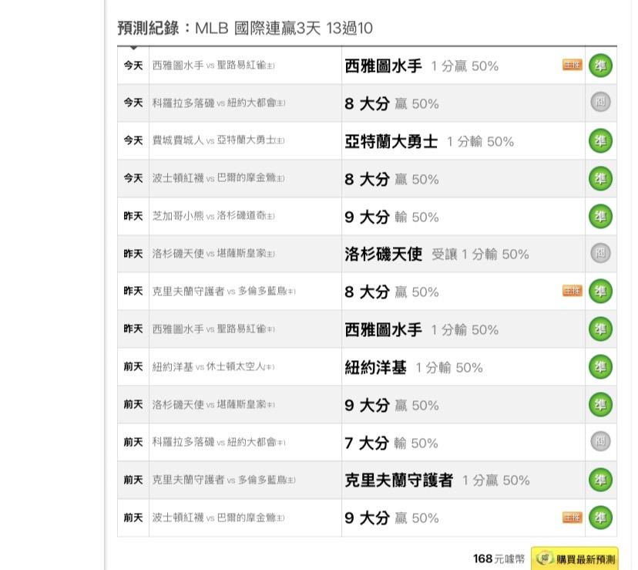Select the 前天 科羅拉多落磯 vs 紐約大都會 matchup
This screenshot has height=570, width=638.
219,442
